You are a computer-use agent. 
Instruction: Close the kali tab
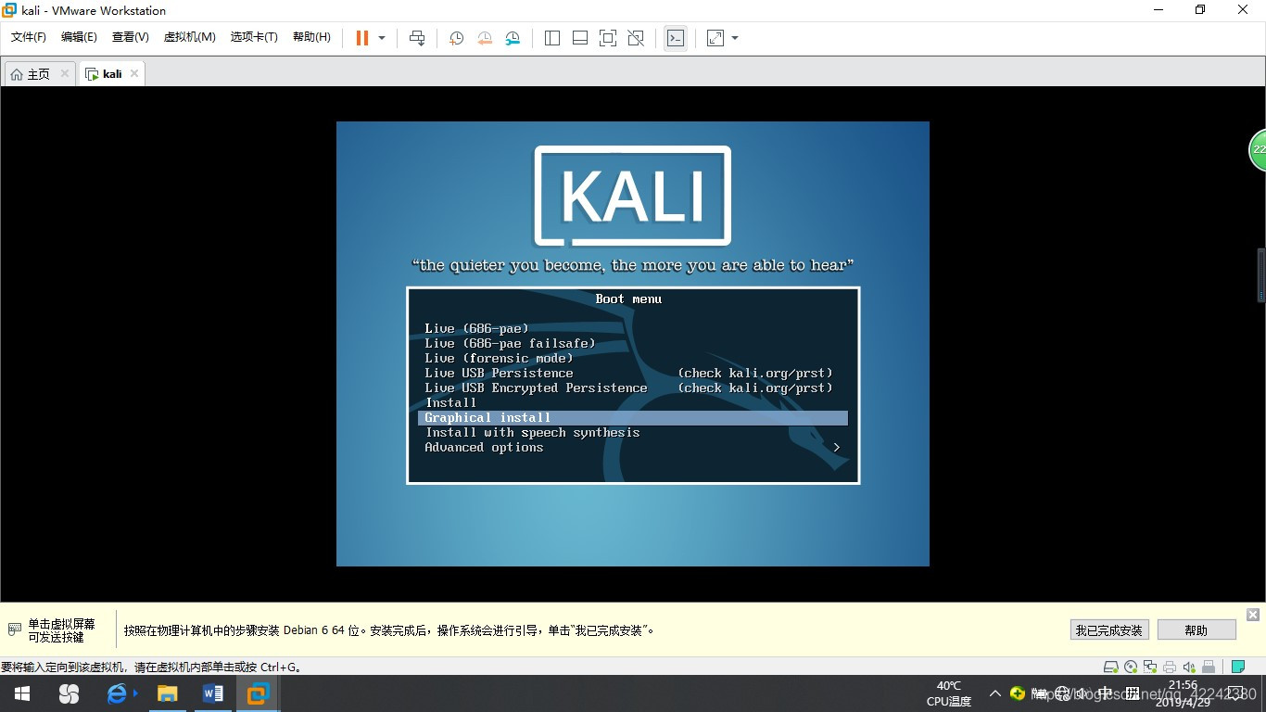coord(134,73)
